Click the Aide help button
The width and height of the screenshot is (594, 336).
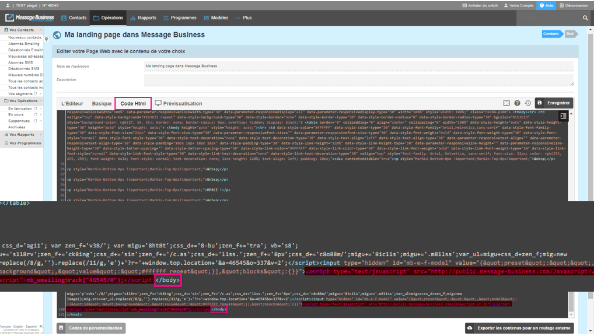(546, 5)
